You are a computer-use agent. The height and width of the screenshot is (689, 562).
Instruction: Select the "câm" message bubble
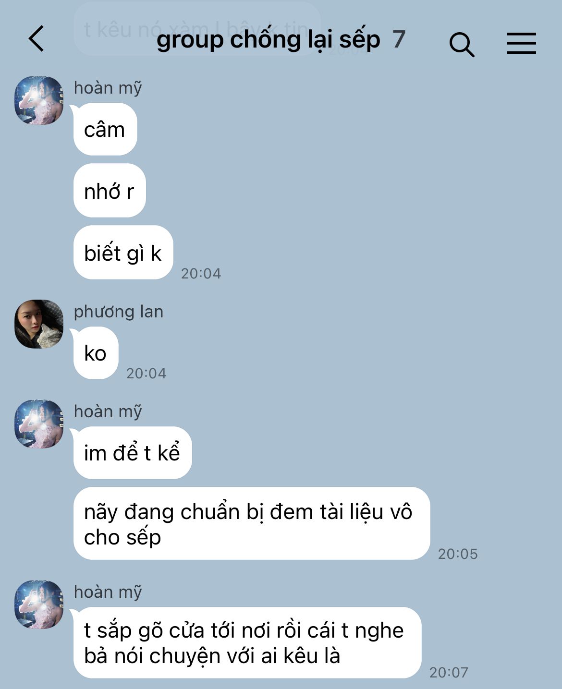coord(105,129)
